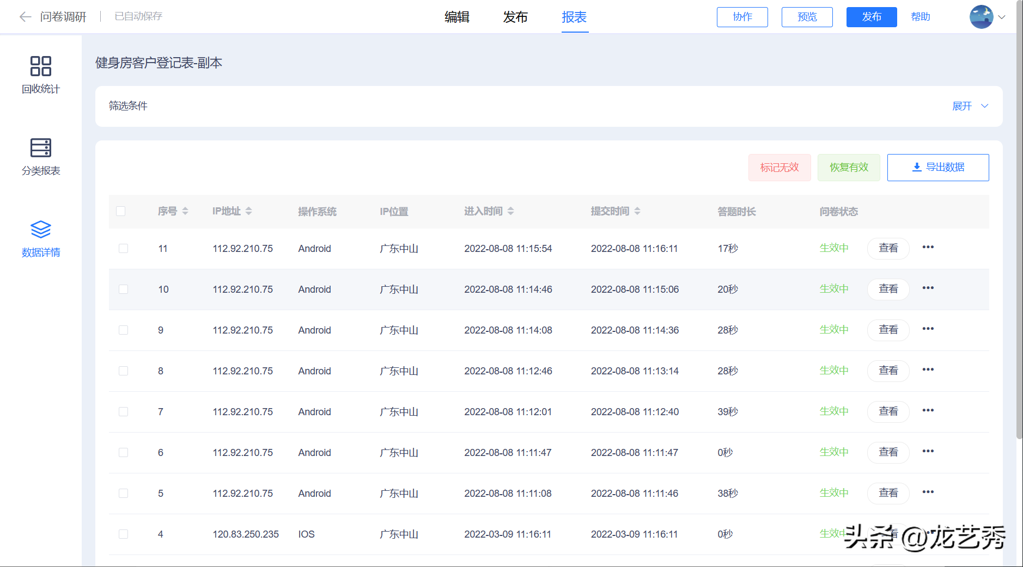Click the 39秒 duration cell
1023x567 pixels.
coord(728,412)
